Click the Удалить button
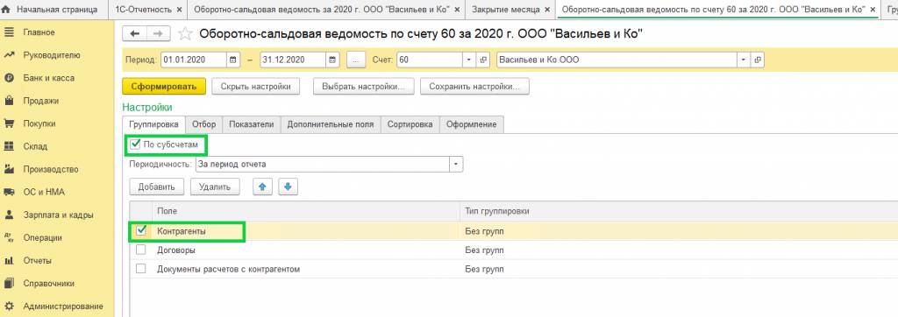898x317 pixels. (215, 187)
